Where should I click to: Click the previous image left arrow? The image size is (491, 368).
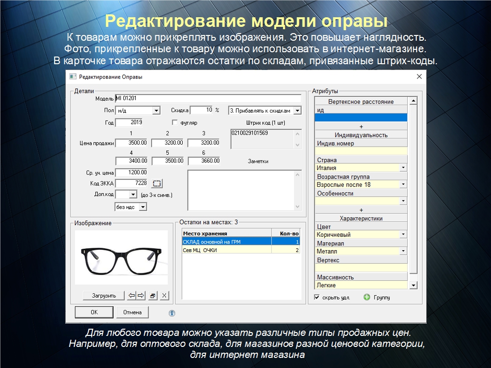click(x=132, y=296)
